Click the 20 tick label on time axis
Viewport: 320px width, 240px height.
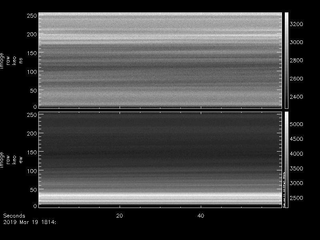click(x=120, y=216)
